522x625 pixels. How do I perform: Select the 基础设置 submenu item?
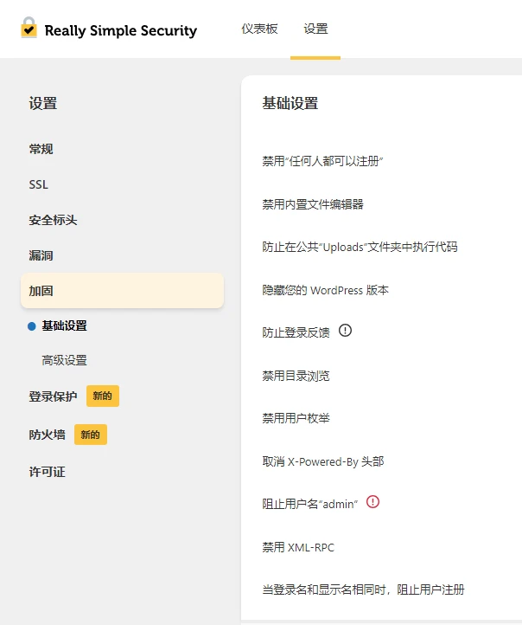pyautogui.click(x=65, y=326)
